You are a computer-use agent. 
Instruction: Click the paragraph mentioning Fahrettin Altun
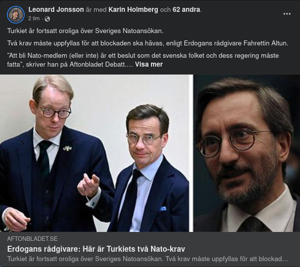(148, 43)
